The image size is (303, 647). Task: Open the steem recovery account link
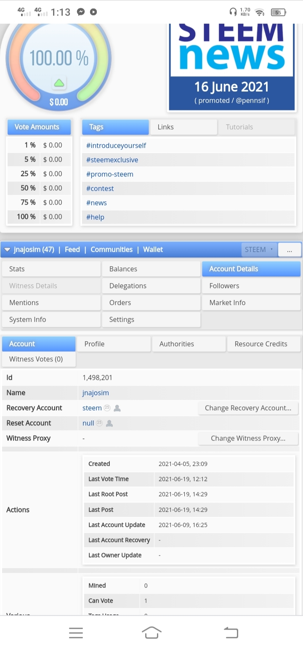92,408
